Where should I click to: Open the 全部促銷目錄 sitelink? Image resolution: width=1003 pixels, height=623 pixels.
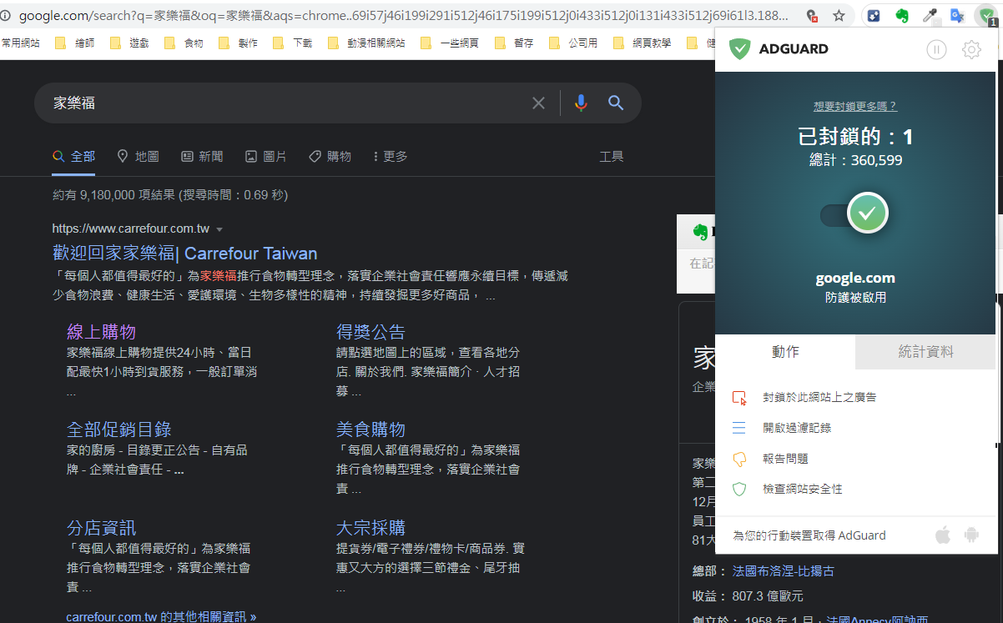119,430
